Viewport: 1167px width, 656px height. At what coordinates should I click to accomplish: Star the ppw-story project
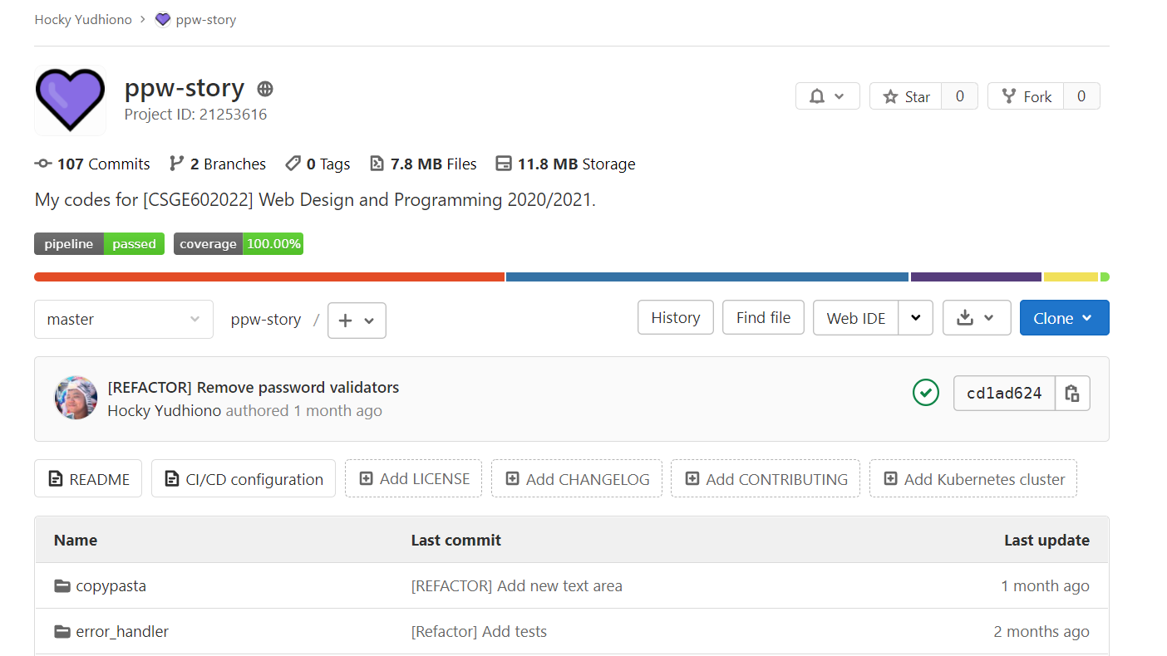tap(906, 96)
